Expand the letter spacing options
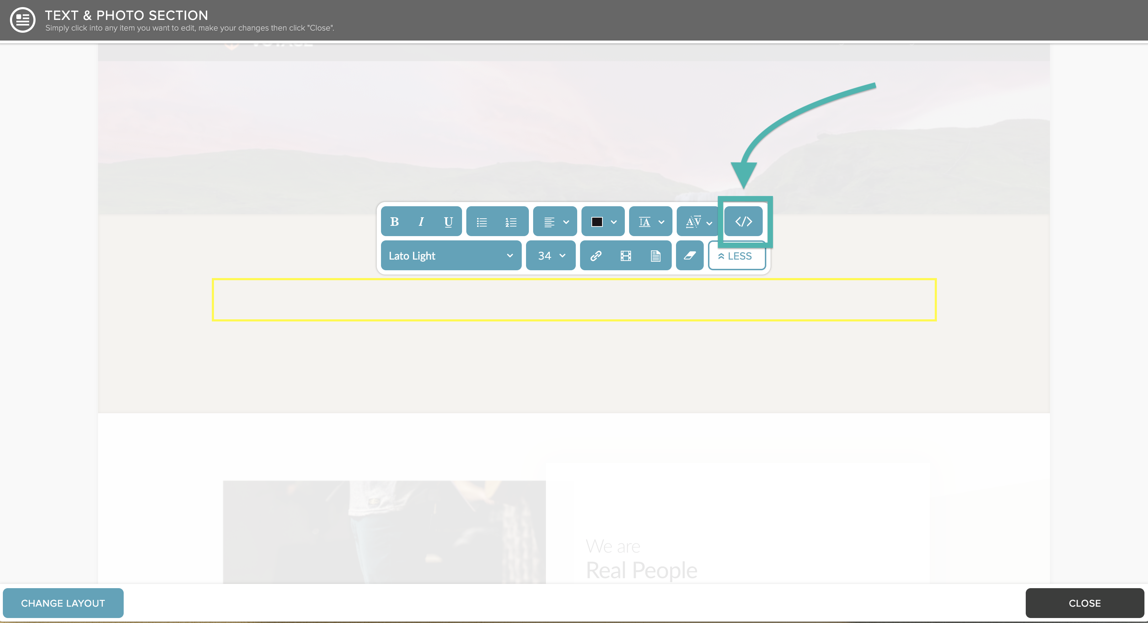The height and width of the screenshot is (623, 1148). (698, 222)
